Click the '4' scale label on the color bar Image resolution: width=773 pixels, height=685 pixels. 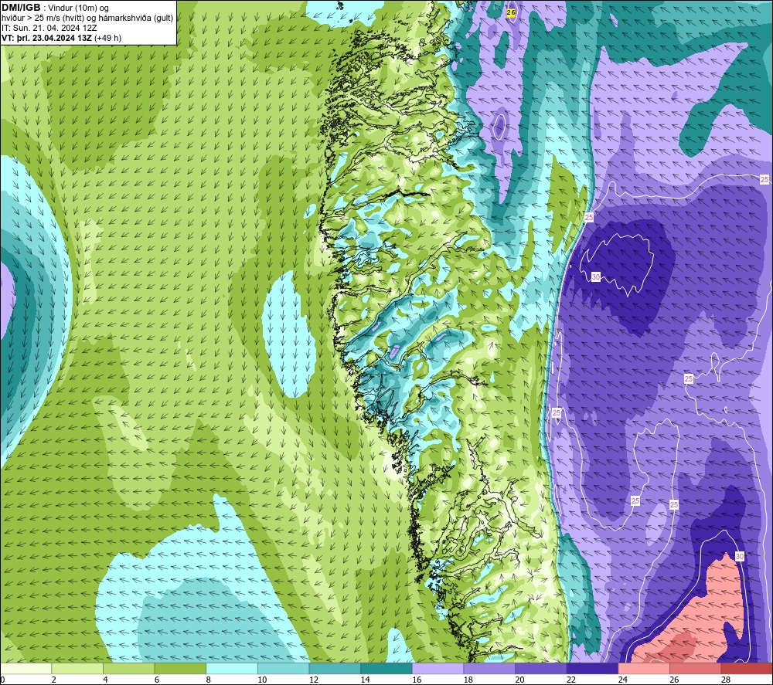105,680
